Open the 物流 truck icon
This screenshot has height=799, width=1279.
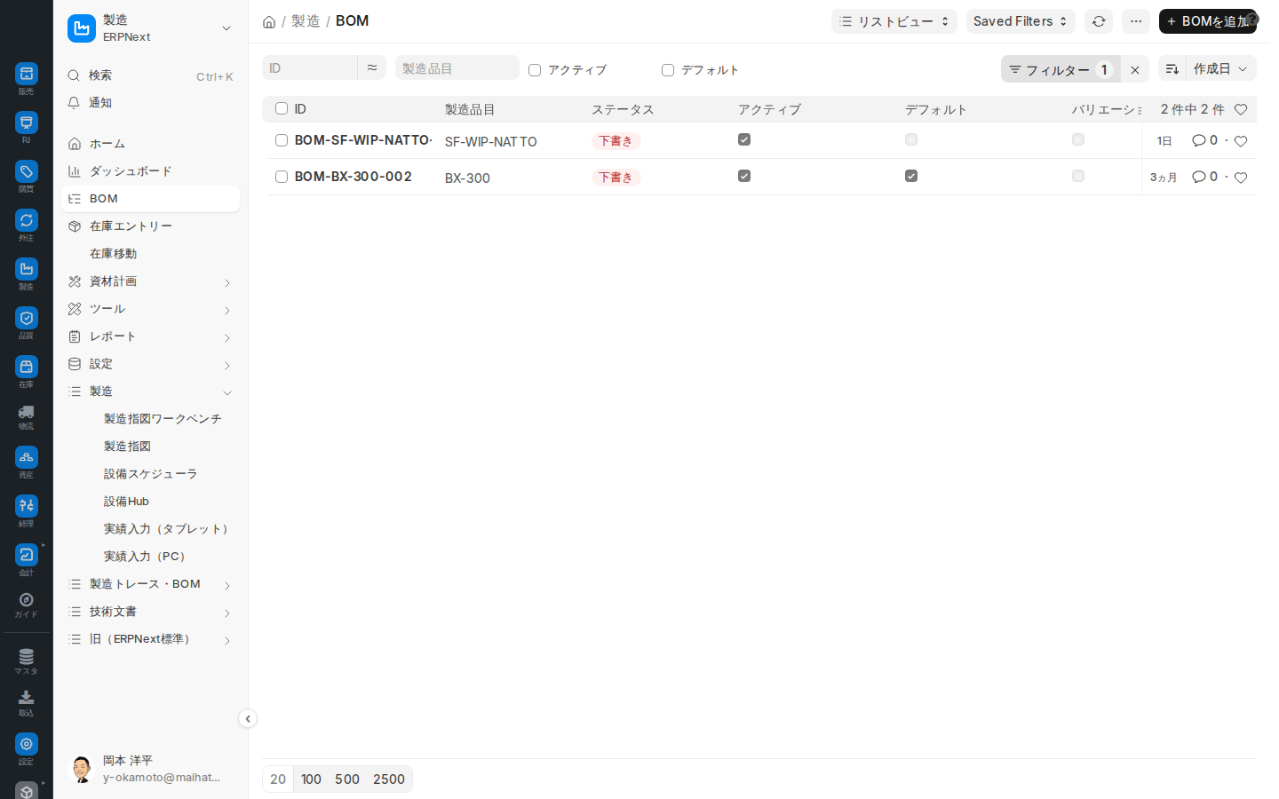pyautogui.click(x=27, y=413)
